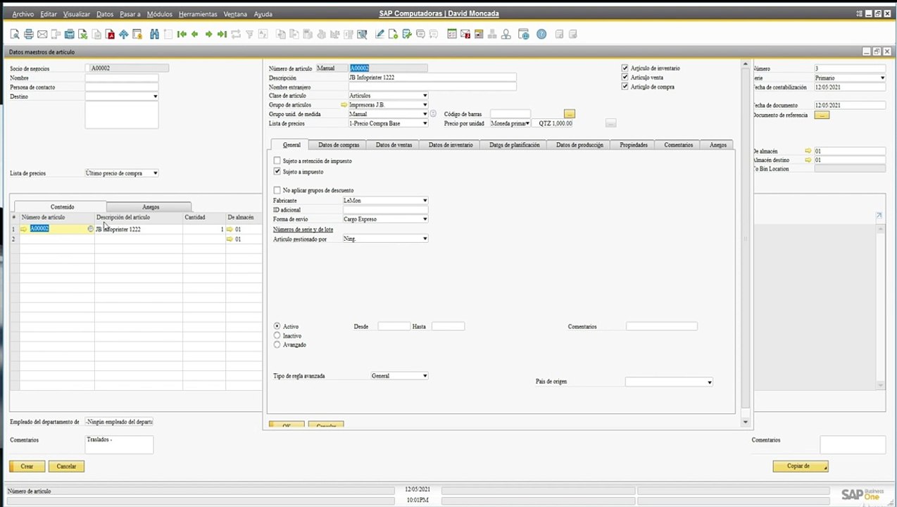Click the Send Email envelope icon
This screenshot has width=897, height=507.
tap(42, 34)
